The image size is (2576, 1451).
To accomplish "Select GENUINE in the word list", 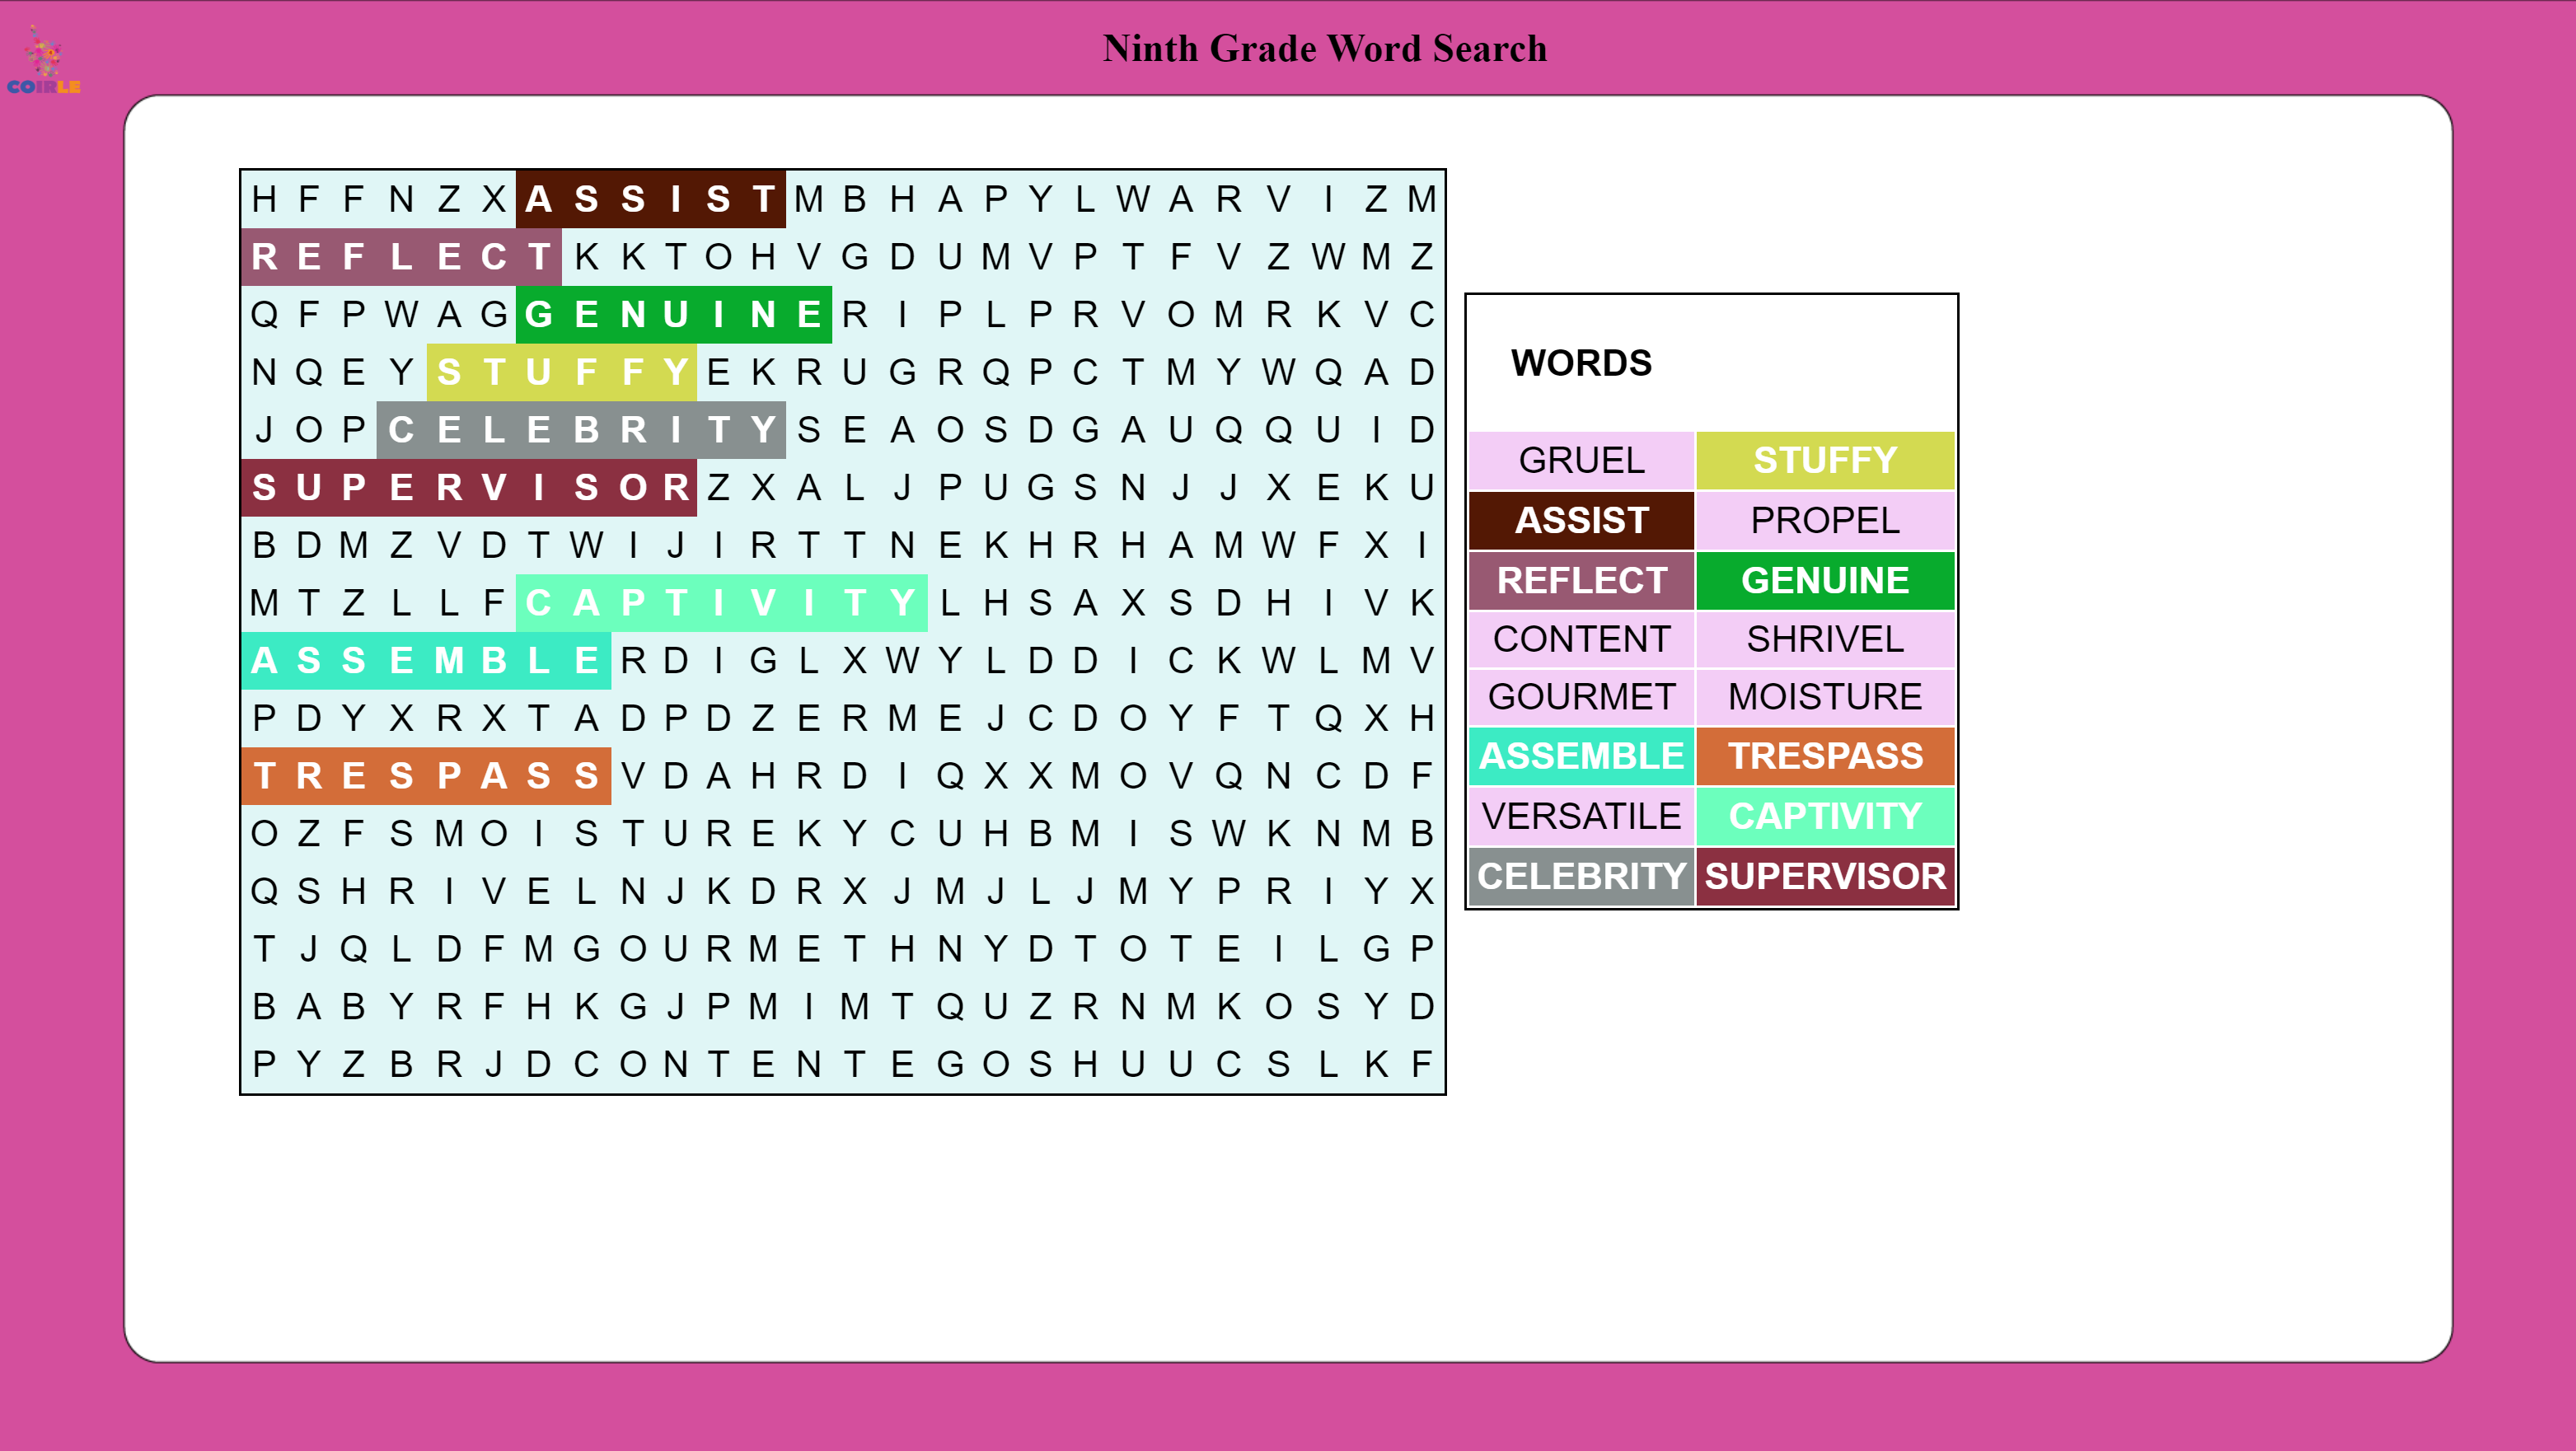I will [1825, 580].
